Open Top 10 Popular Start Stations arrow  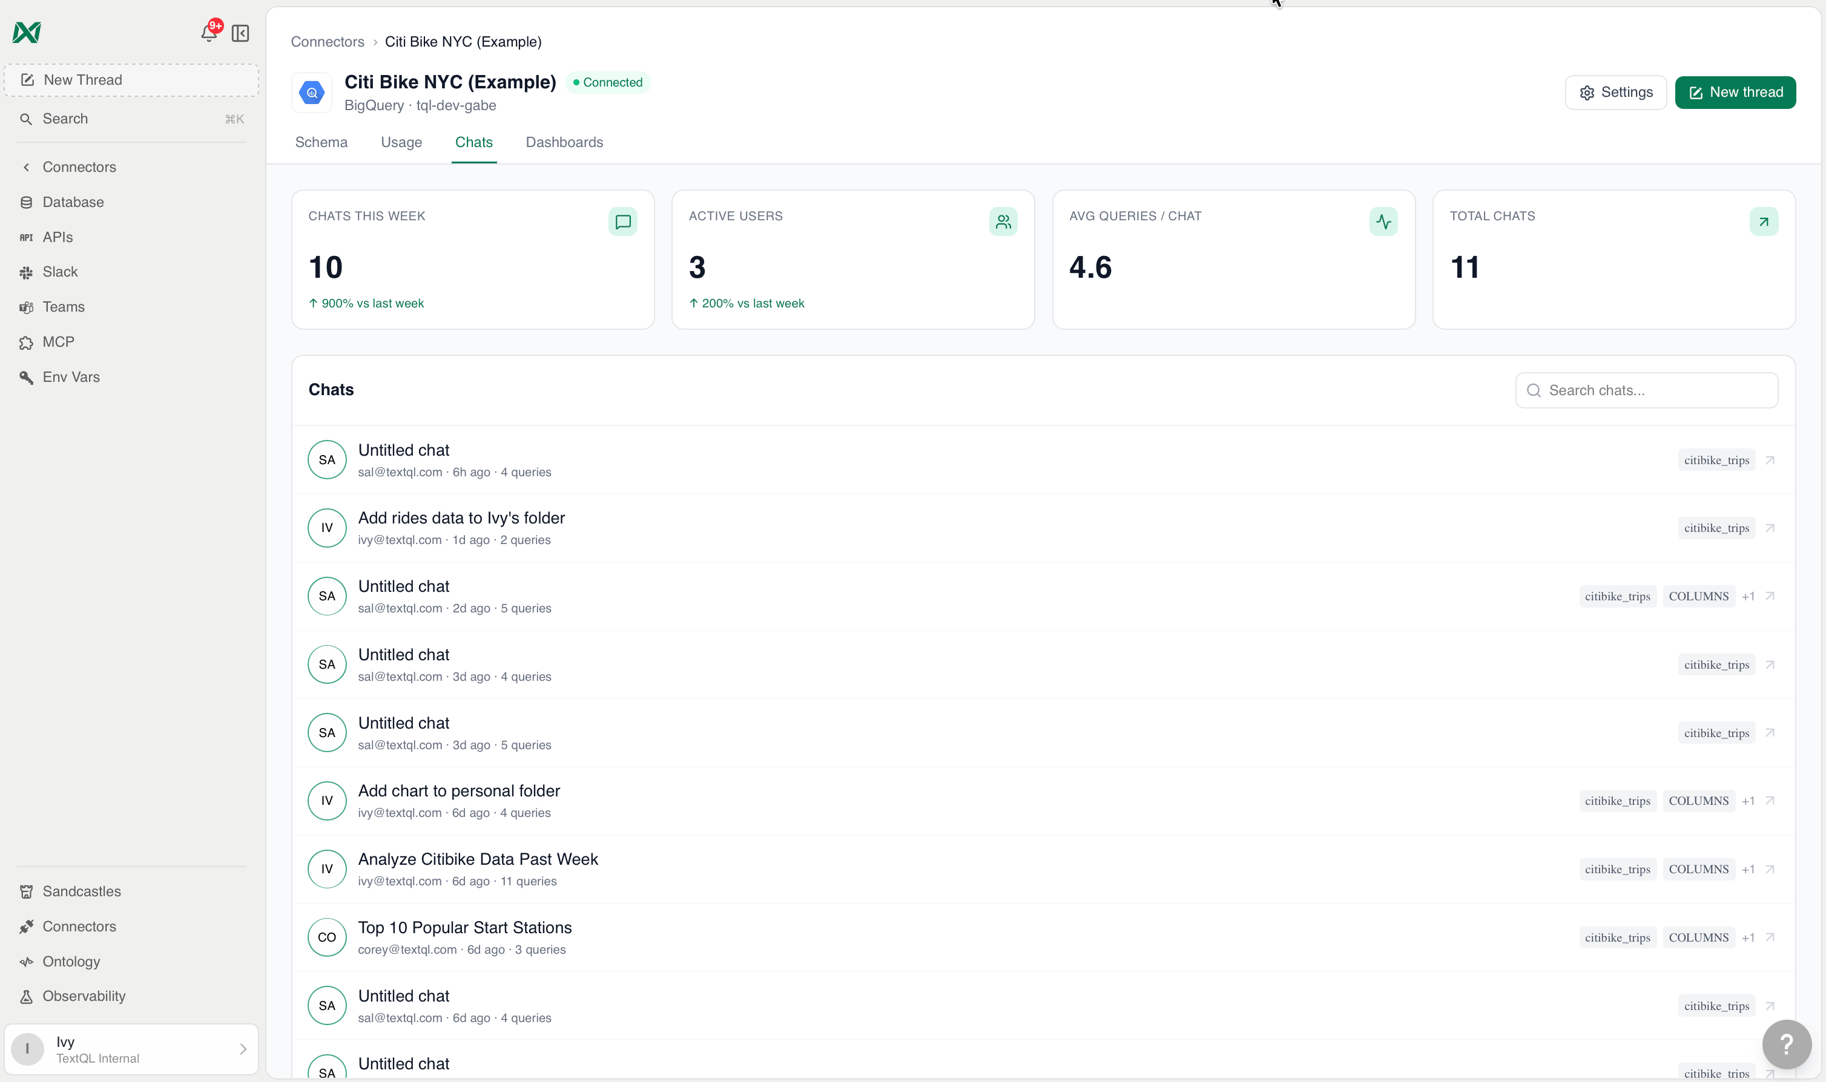(x=1770, y=937)
